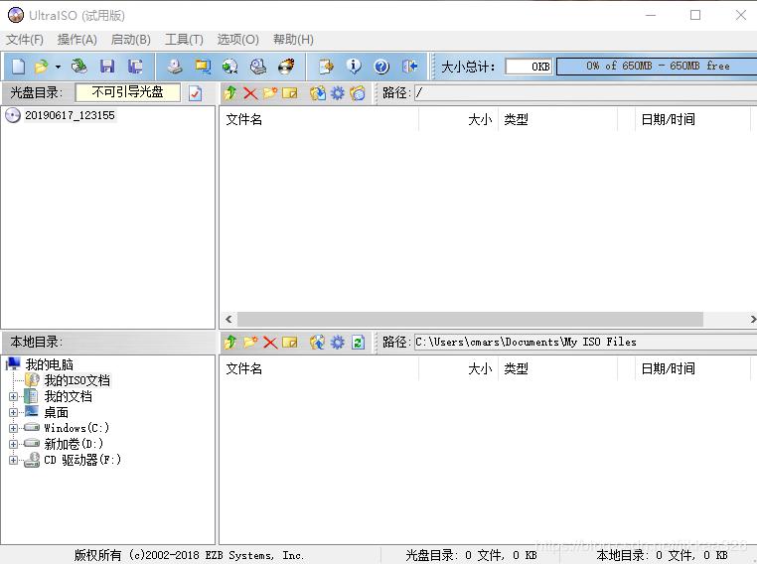Click the red X delete icon in disc pane
This screenshot has height=564, width=757.
(x=250, y=93)
